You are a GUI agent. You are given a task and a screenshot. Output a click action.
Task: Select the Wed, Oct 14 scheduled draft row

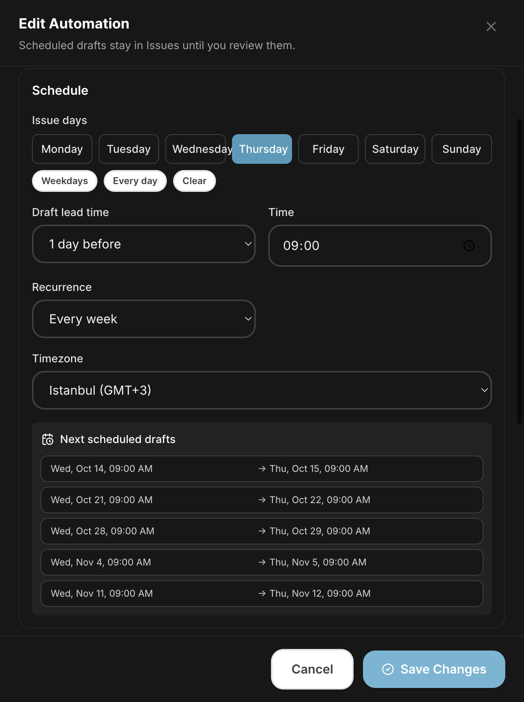click(x=262, y=469)
